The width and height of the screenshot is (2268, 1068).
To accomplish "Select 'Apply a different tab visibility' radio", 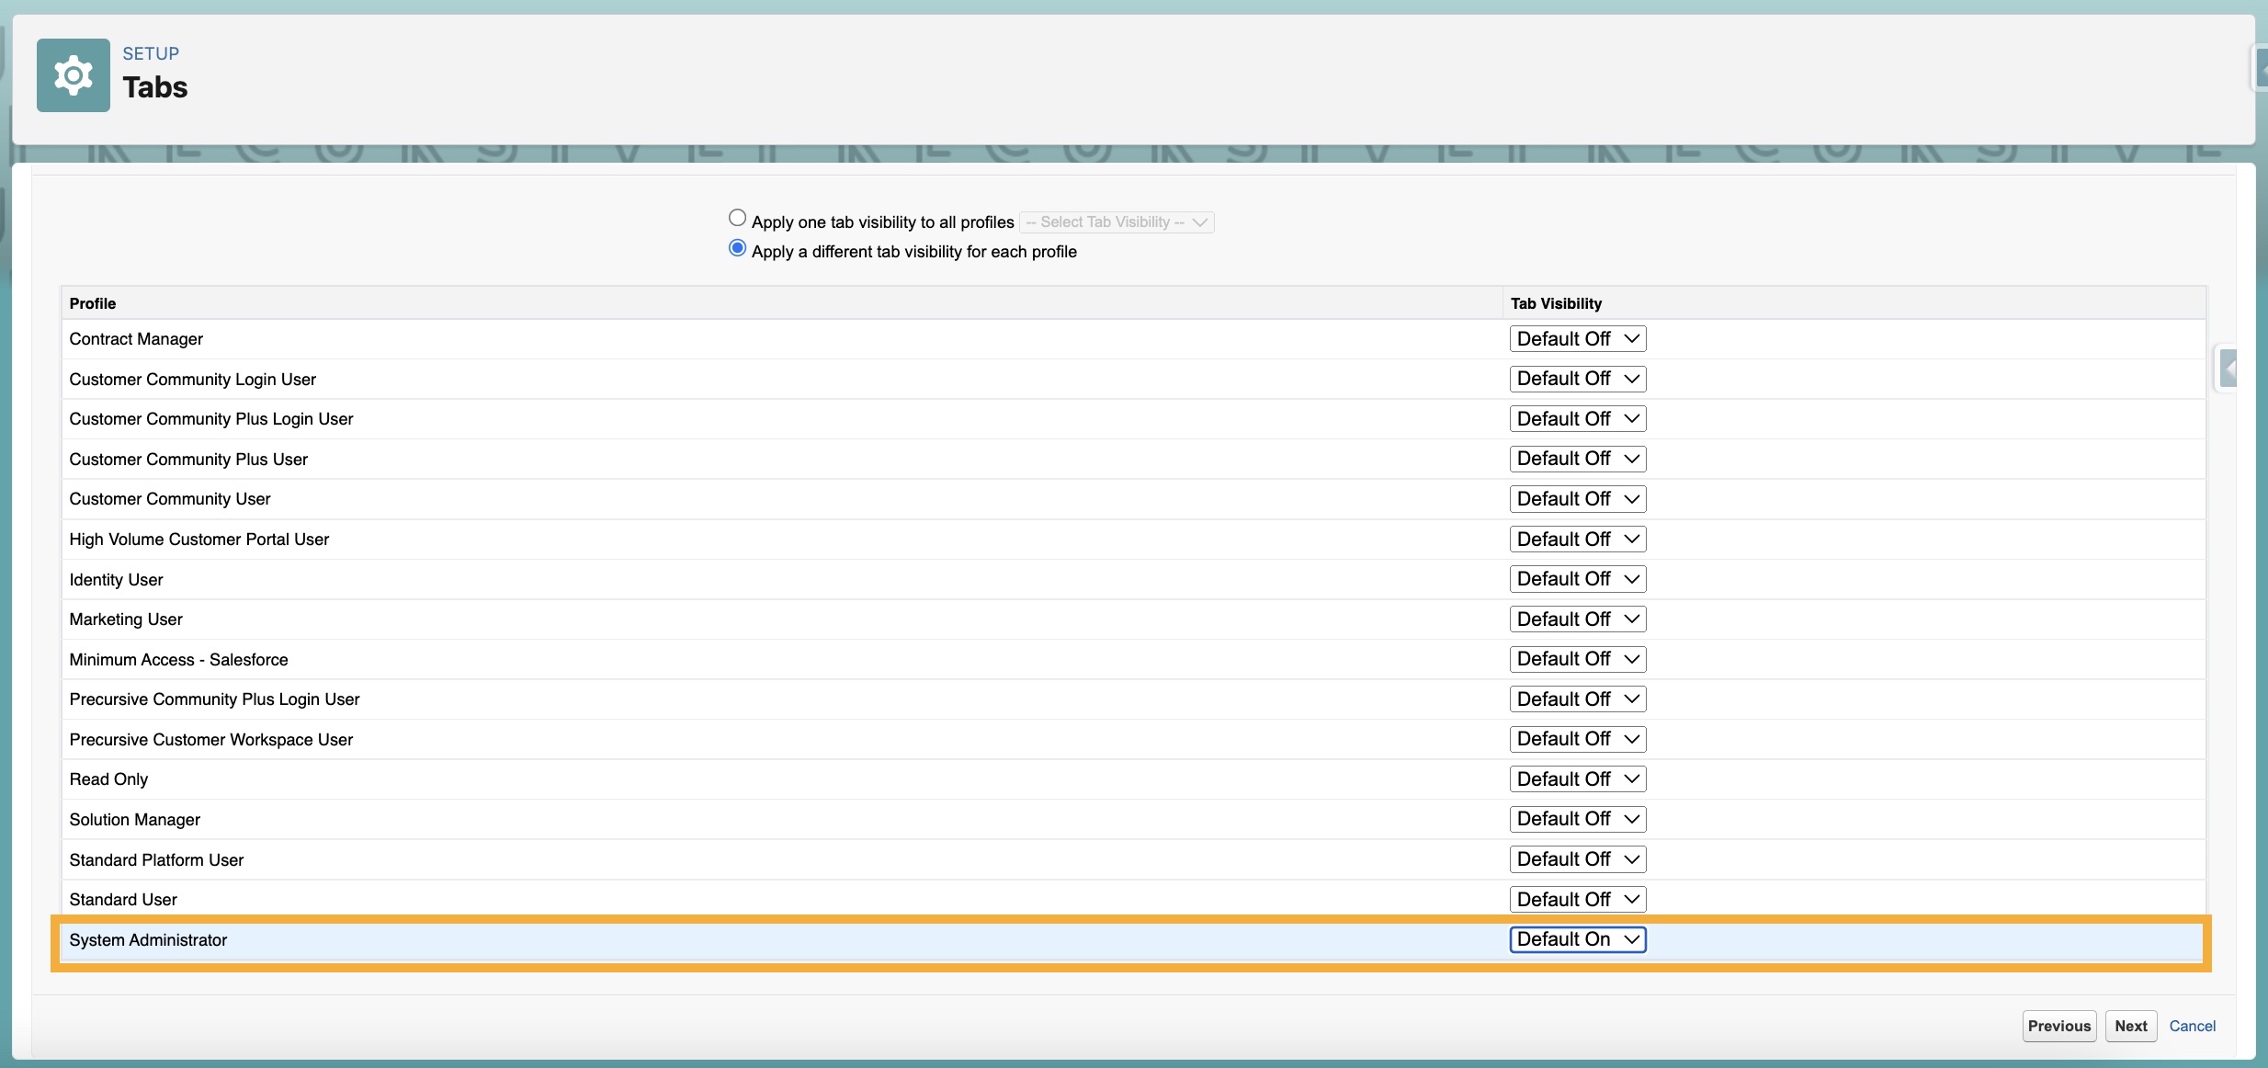I will [x=737, y=248].
